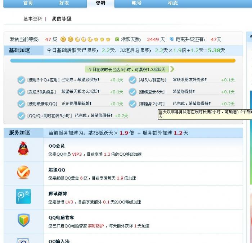Select the 资料 tab
252x243 pixels.
(x=100, y=3)
